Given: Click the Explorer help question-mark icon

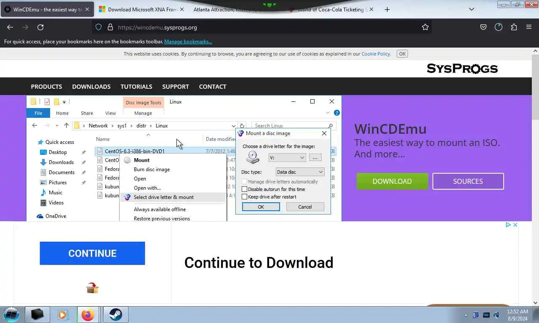Looking at the screenshot, I should 337,113.
